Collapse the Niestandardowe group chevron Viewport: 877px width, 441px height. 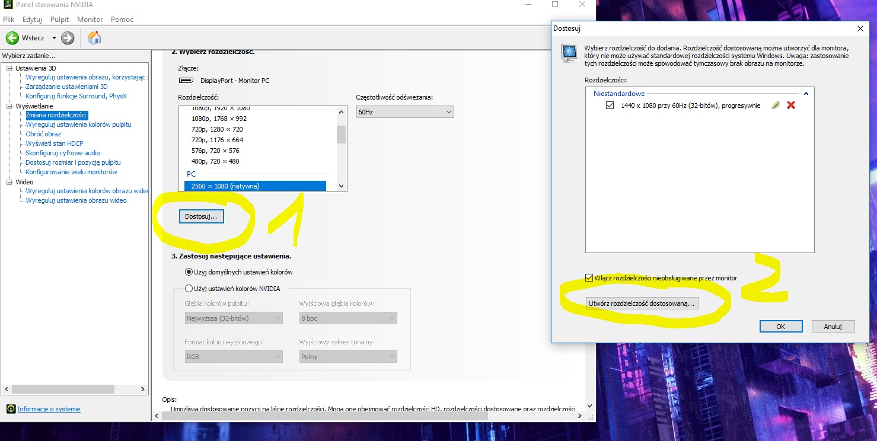pyautogui.click(x=806, y=94)
